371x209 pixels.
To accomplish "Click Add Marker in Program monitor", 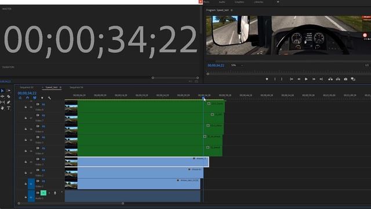I will coord(267,79).
